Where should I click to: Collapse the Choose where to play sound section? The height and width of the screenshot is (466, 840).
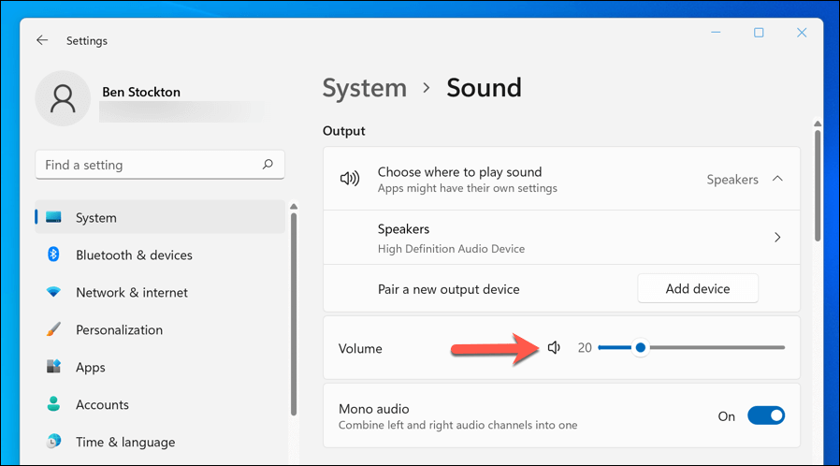(x=777, y=180)
